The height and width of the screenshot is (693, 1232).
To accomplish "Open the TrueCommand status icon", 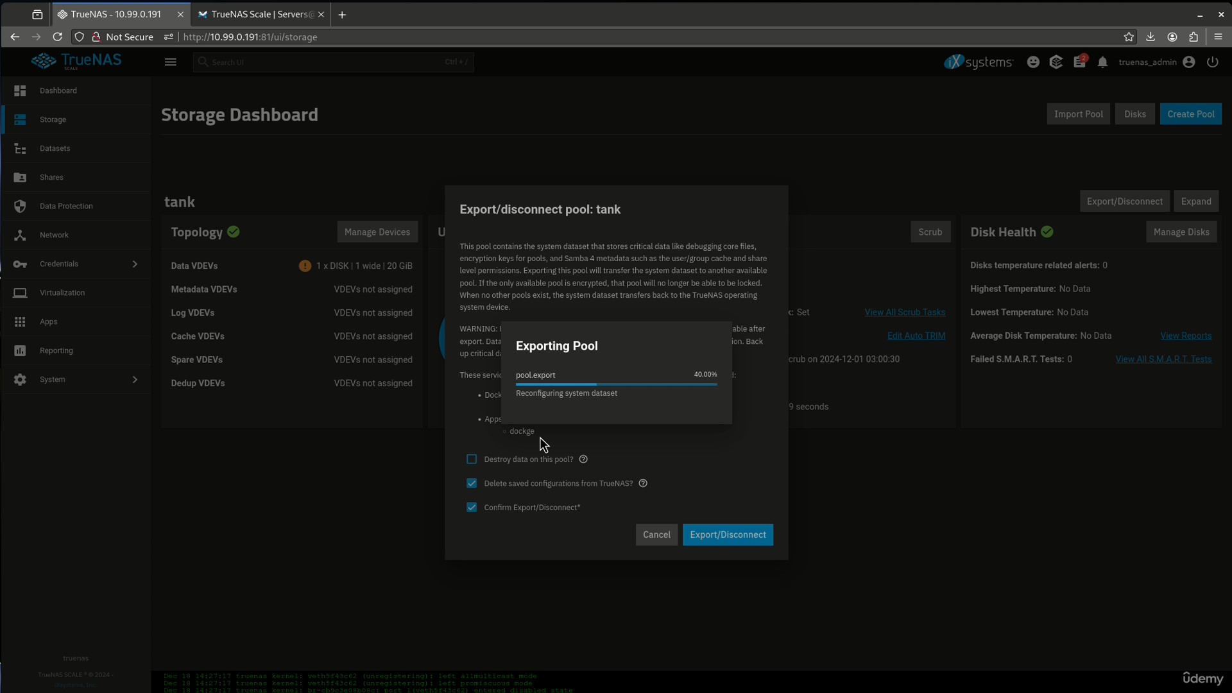I will 1056,62.
